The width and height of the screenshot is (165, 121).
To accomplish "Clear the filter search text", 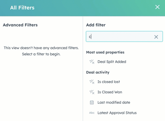I will (156, 37).
